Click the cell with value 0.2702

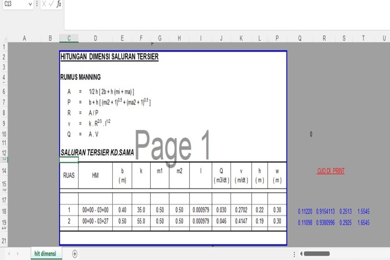pos(241,210)
